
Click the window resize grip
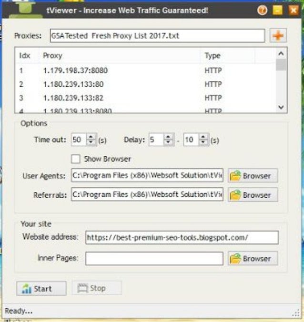point(296,312)
